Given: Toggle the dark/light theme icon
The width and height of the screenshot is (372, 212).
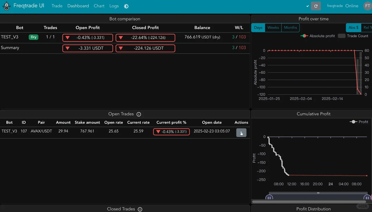Looking at the screenshot, I should [126, 6].
